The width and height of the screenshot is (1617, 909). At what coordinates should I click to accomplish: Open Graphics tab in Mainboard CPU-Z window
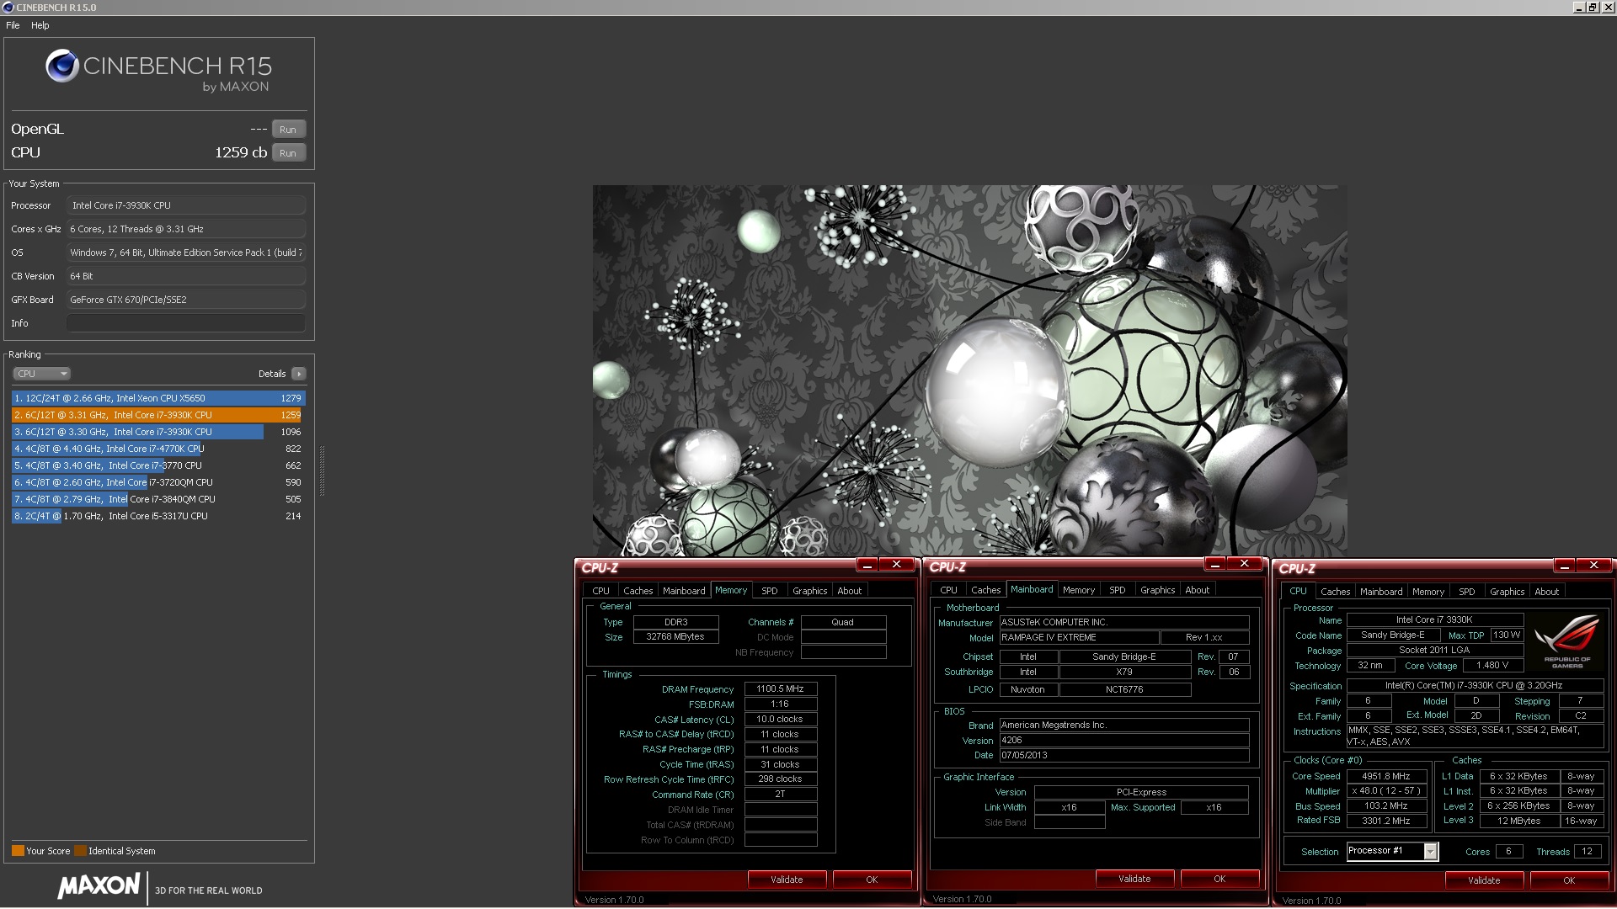[x=1157, y=590]
